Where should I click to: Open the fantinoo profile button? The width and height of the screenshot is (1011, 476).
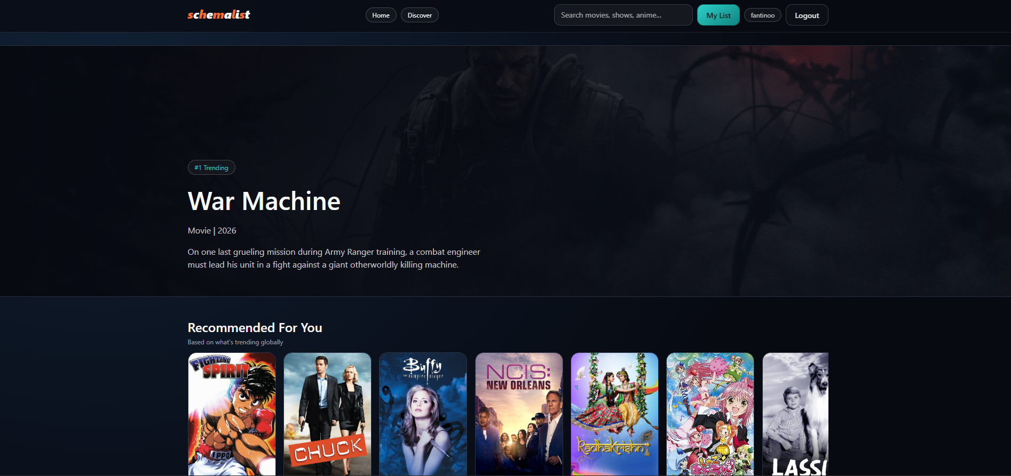[762, 15]
